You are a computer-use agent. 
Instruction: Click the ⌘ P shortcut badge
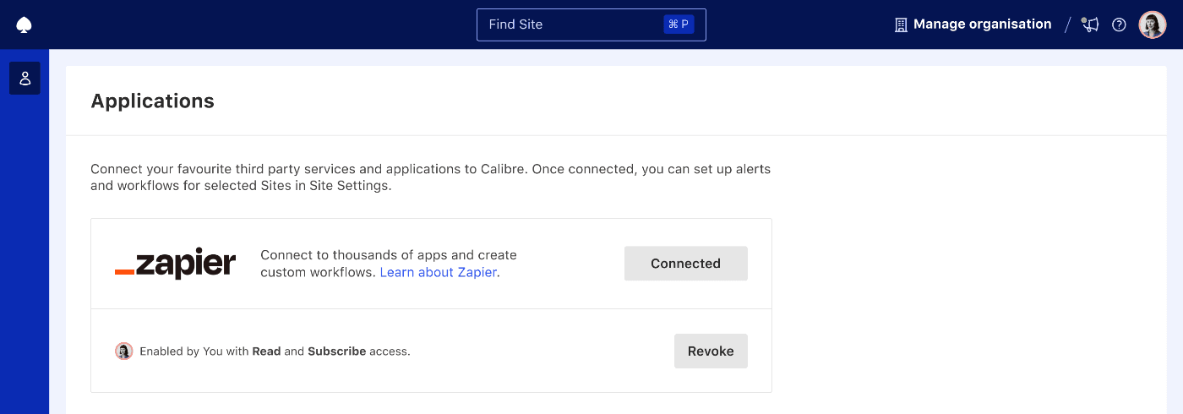[x=679, y=25]
